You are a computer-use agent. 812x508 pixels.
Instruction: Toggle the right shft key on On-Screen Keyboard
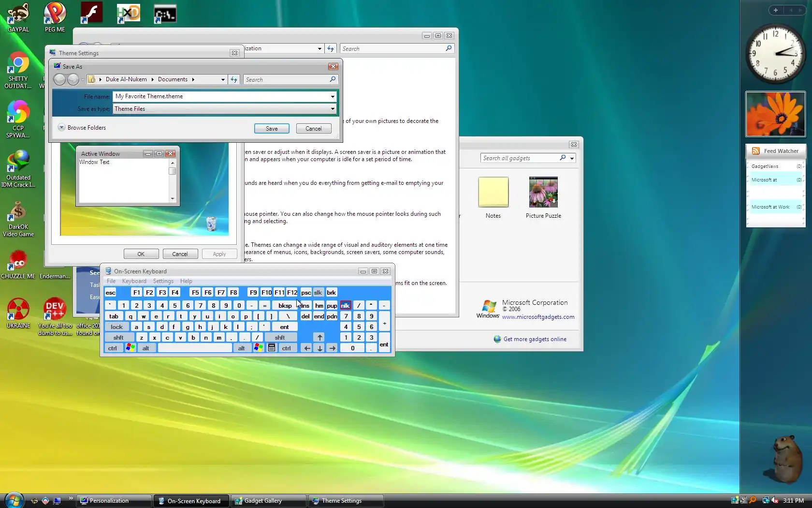tap(280, 337)
